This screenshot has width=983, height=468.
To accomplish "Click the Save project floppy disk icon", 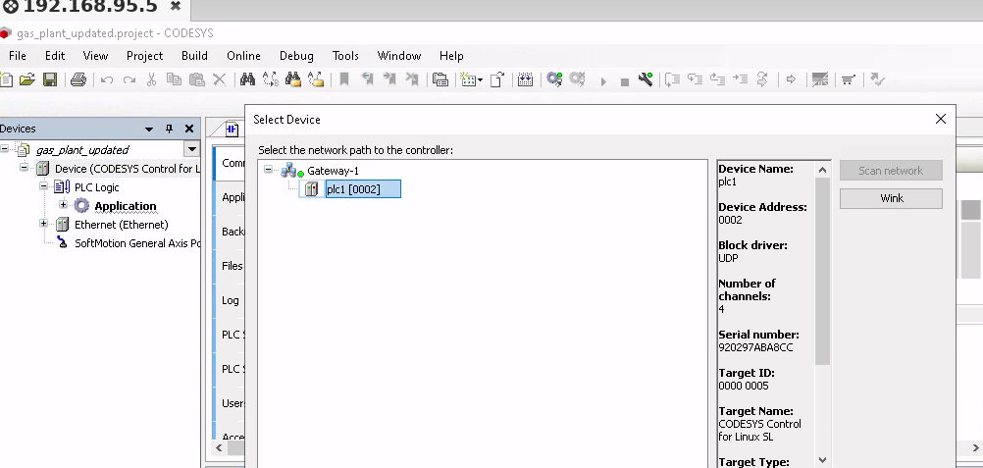I will pos(49,80).
